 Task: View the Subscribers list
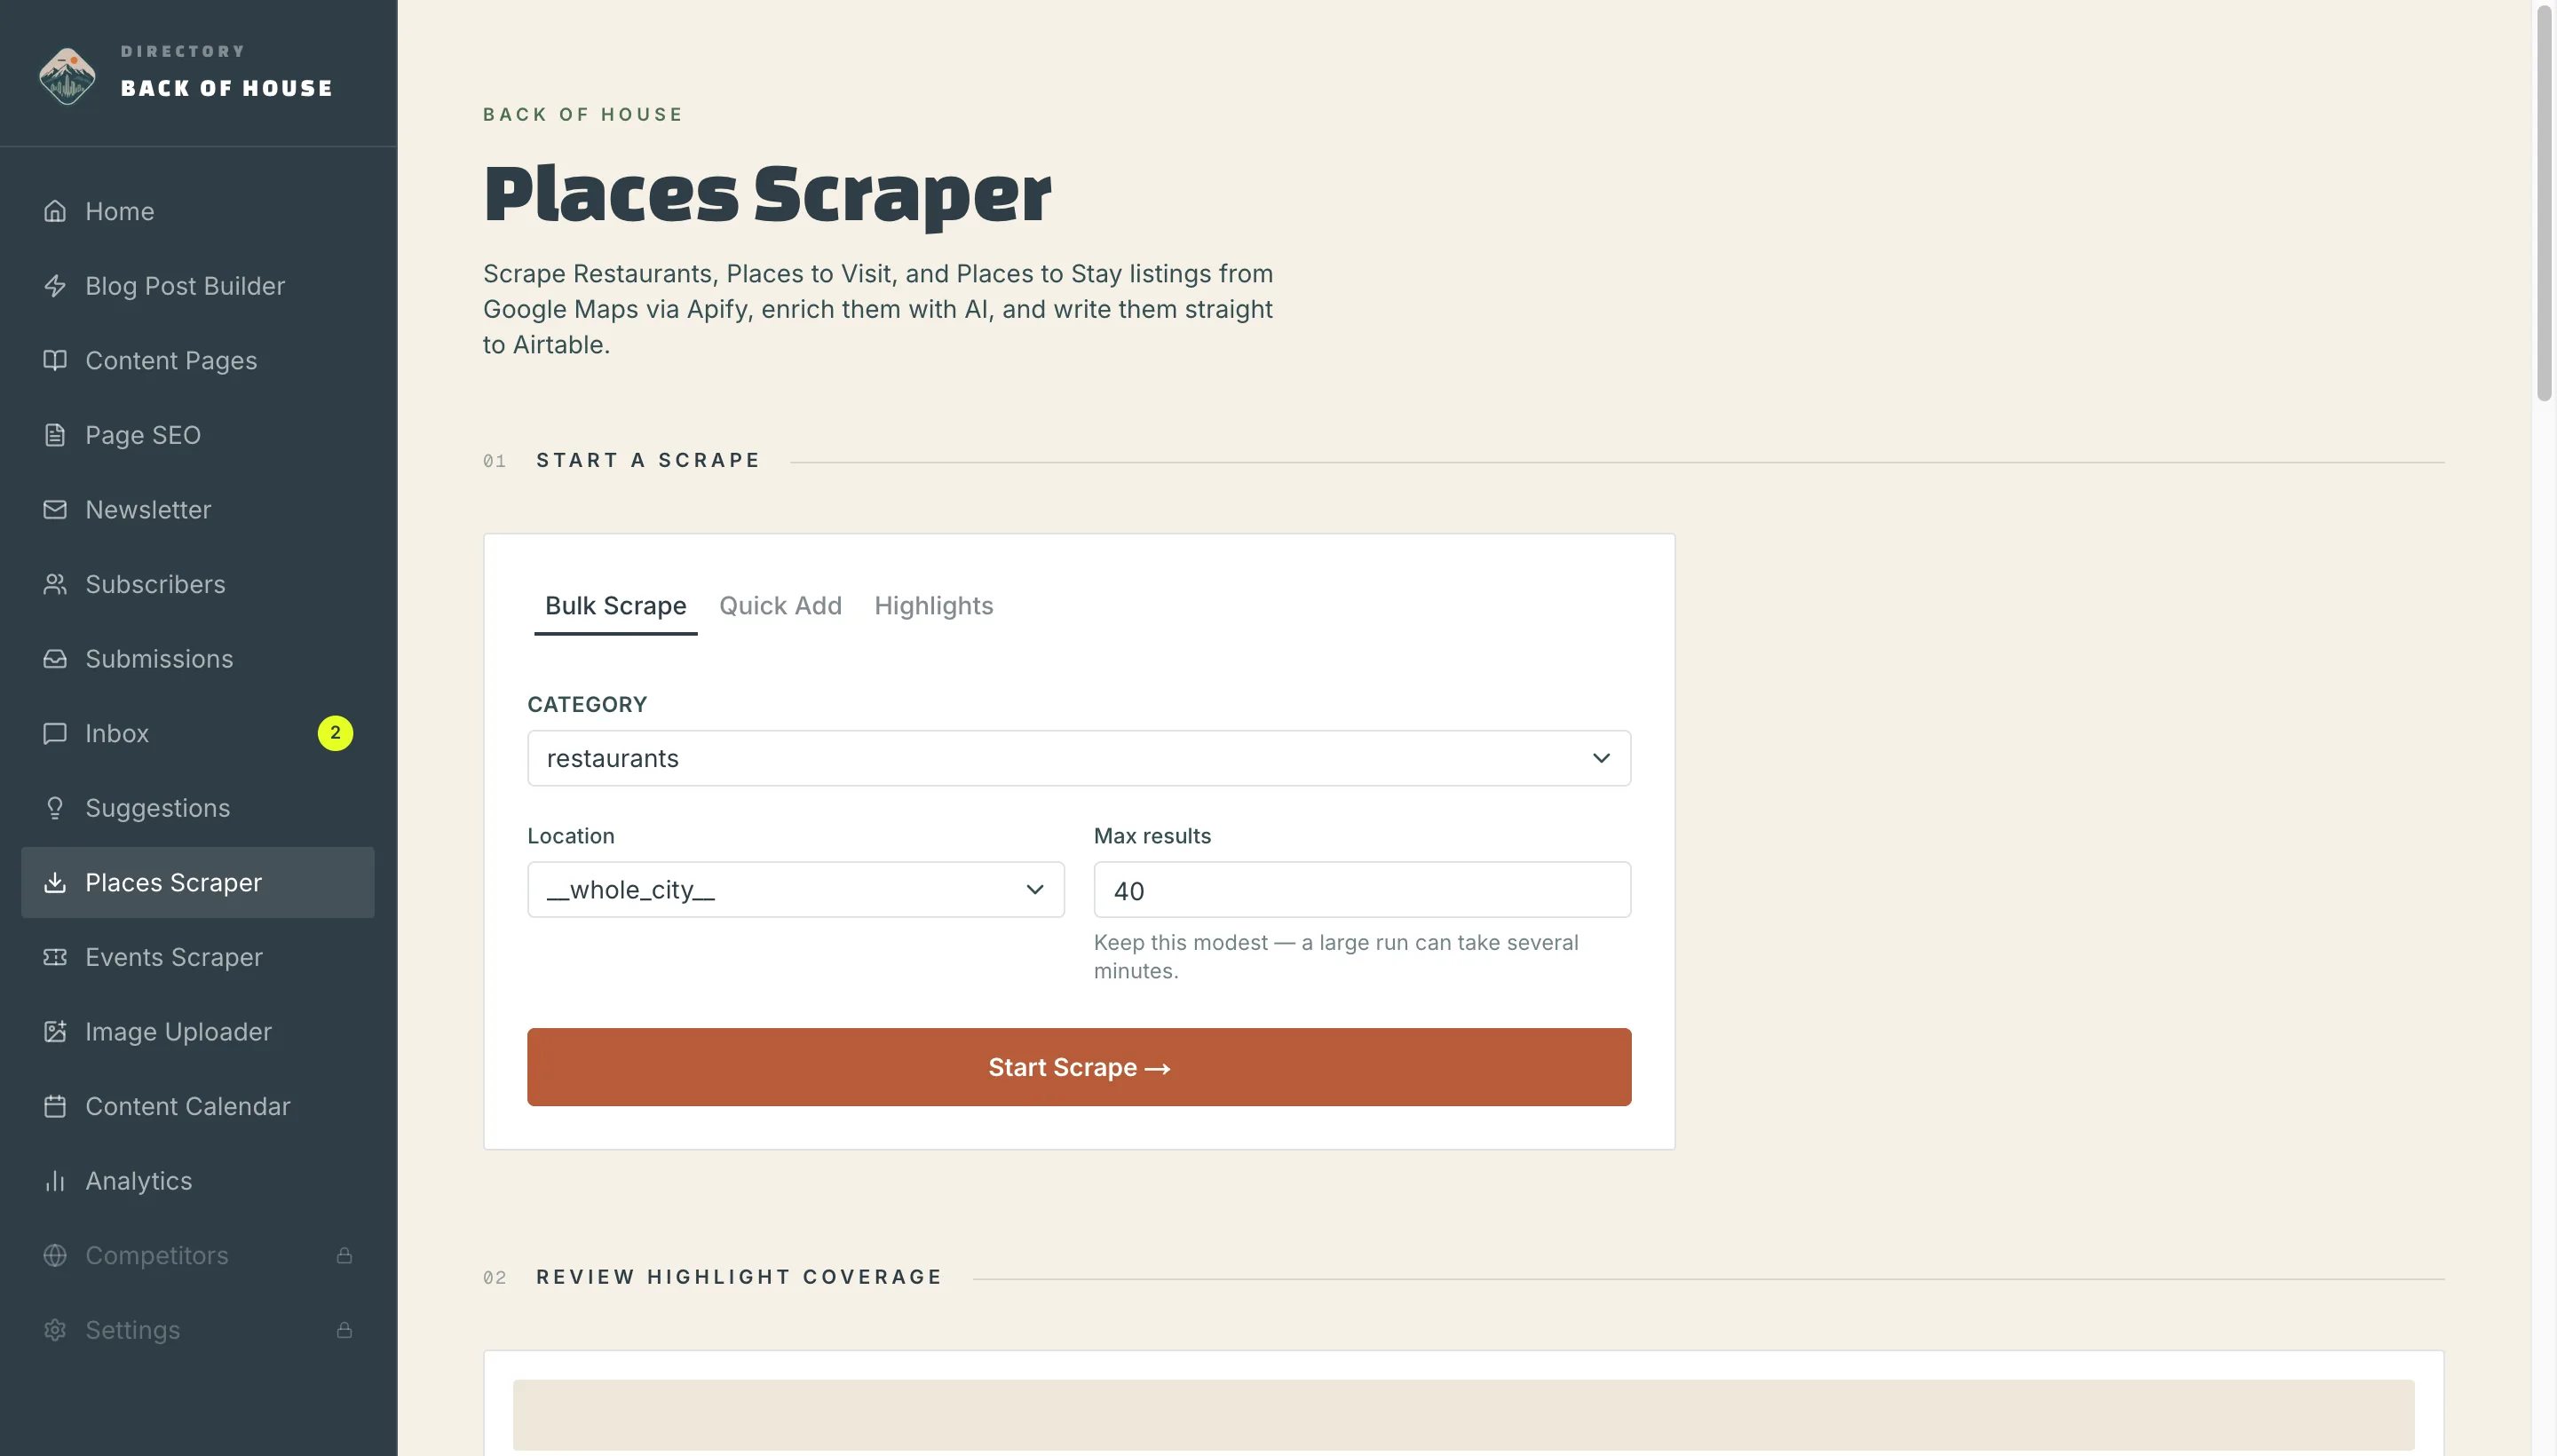coord(198,584)
